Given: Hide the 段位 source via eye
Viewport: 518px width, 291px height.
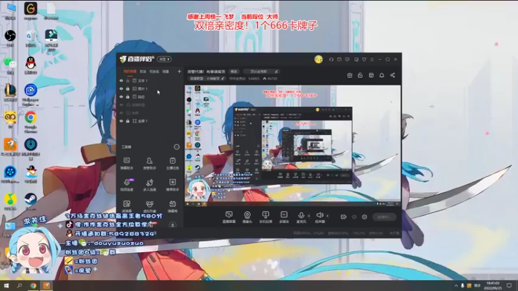Looking at the screenshot, I should (121, 96).
